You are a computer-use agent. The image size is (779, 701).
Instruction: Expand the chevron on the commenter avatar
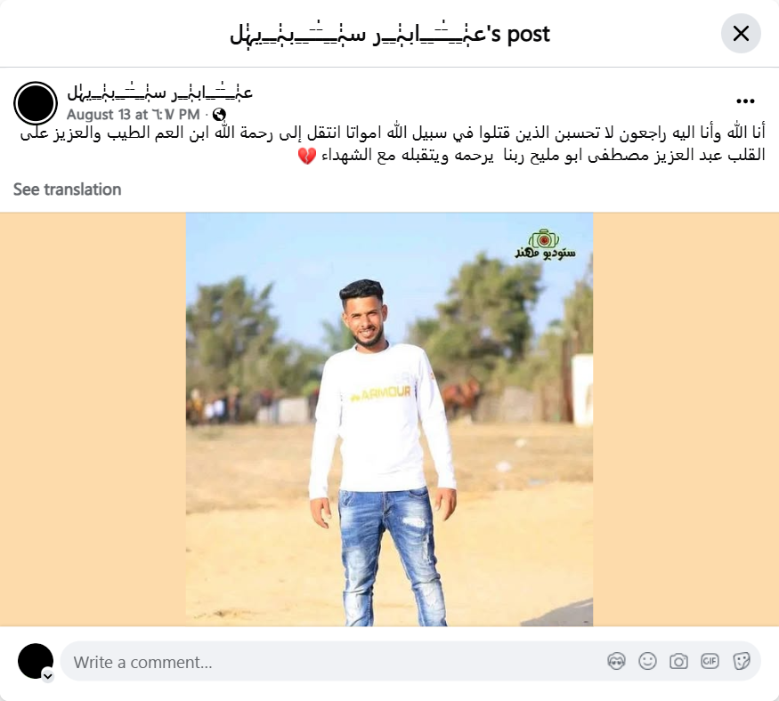click(48, 676)
